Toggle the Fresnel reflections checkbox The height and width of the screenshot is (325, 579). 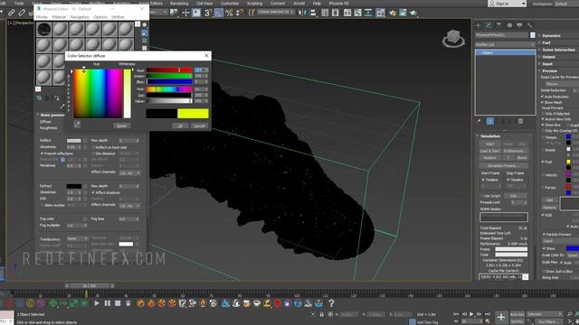click(x=42, y=153)
